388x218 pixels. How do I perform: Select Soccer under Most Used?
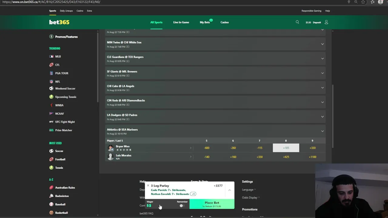point(59,151)
